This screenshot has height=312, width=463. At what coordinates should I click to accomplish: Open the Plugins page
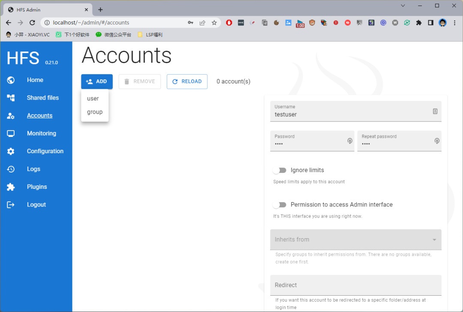coord(37,187)
